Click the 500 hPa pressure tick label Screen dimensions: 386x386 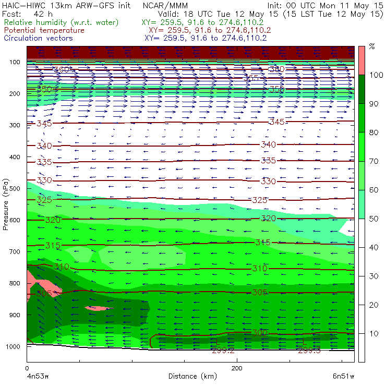pos(15,189)
